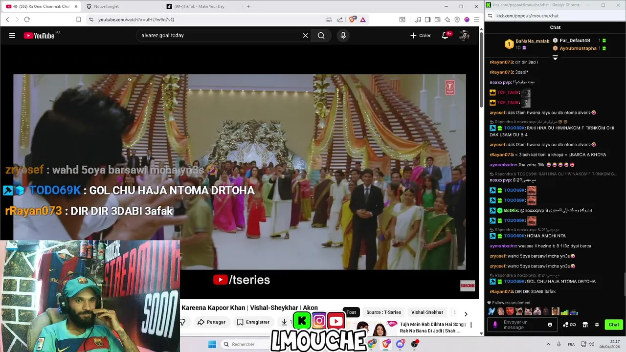Go to the YouTube home logo
626x352 pixels.
click(39, 35)
